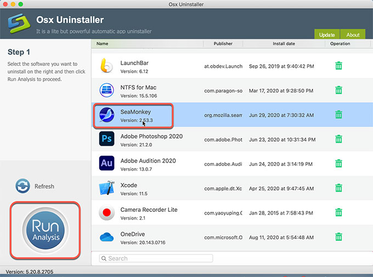Click the Refresh circular arrows icon
373x277 pixels.
pyautogui.click(x=22, y=186)
